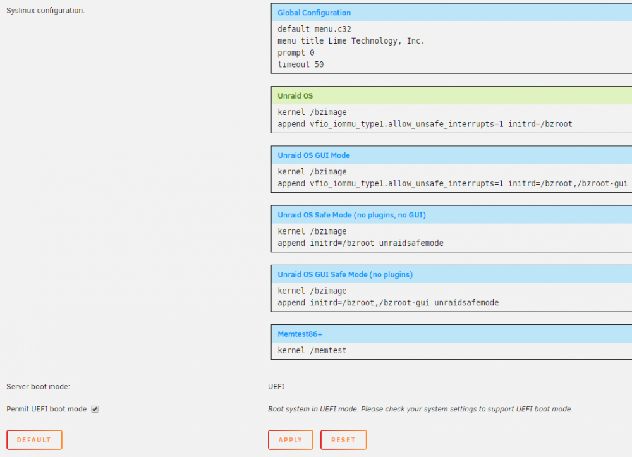632x457 pixels.
Task: Select the Global Configuration header
Action: (x=451, y=13)
